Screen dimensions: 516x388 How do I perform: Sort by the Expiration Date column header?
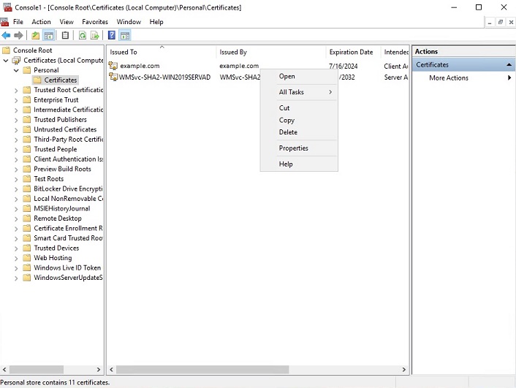point(351,52)
